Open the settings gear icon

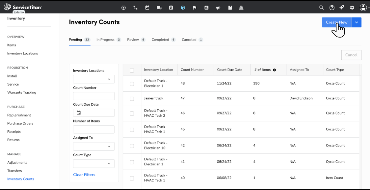tap(352, 8)
